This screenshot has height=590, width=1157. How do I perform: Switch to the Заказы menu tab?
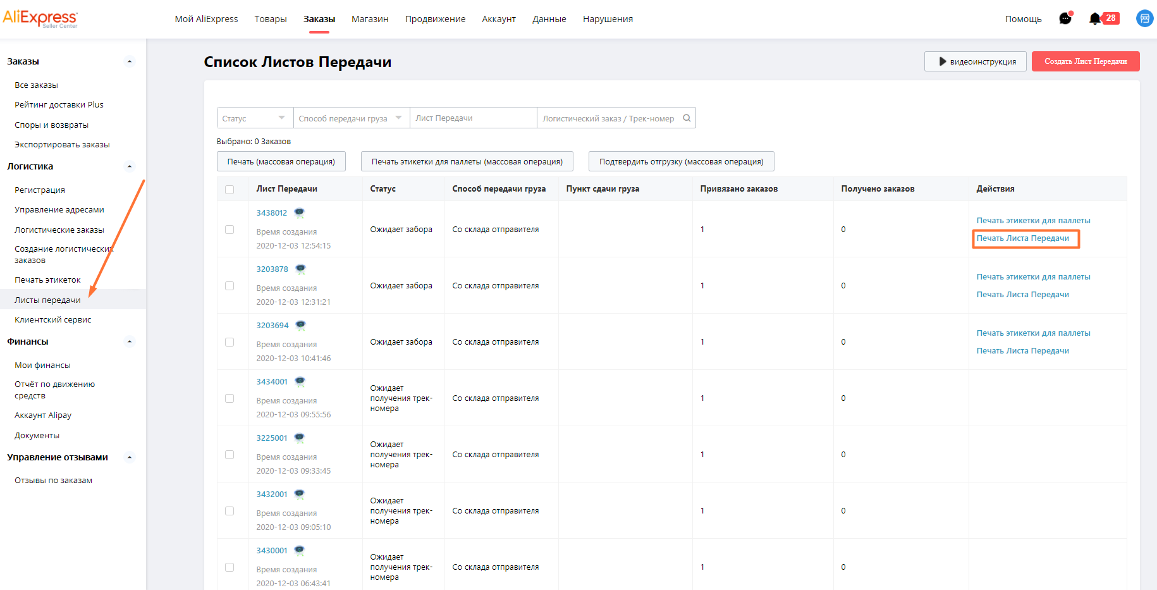319,19
